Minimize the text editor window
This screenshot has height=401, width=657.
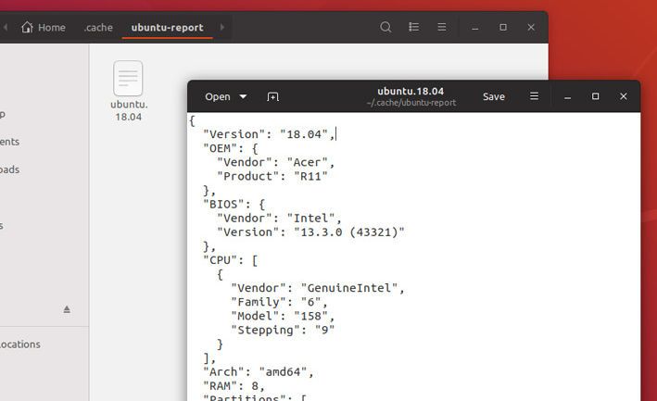[x=567, y=97]
